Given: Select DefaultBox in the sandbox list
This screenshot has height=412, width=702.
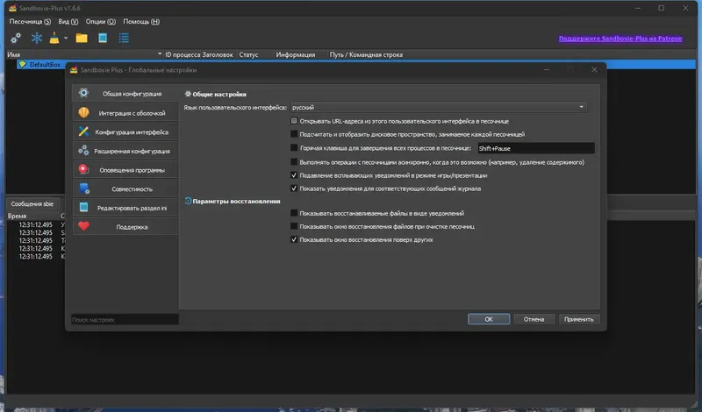Looking at the screenshot, I should click(45, 64).
